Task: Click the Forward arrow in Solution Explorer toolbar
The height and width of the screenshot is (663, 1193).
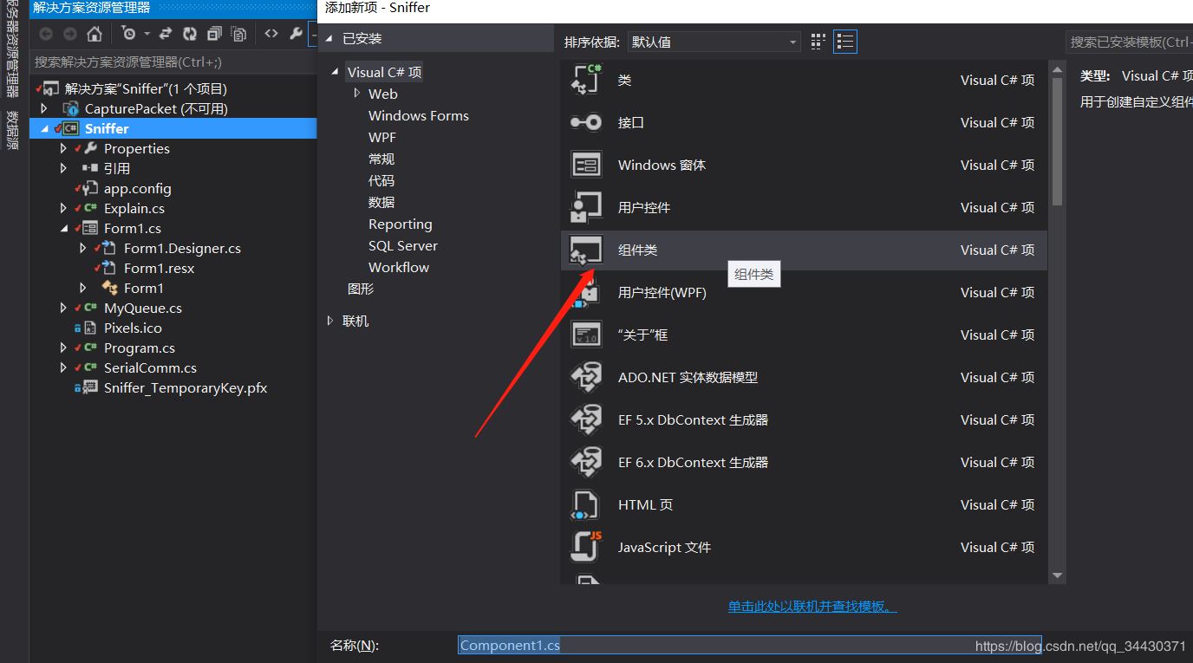Action: (x=69, y=34)
